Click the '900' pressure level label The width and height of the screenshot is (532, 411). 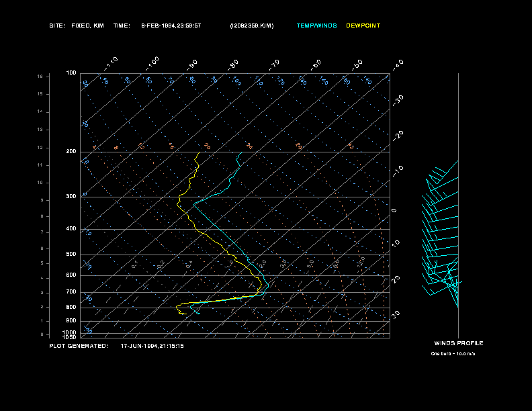click(x=71, y=320)
